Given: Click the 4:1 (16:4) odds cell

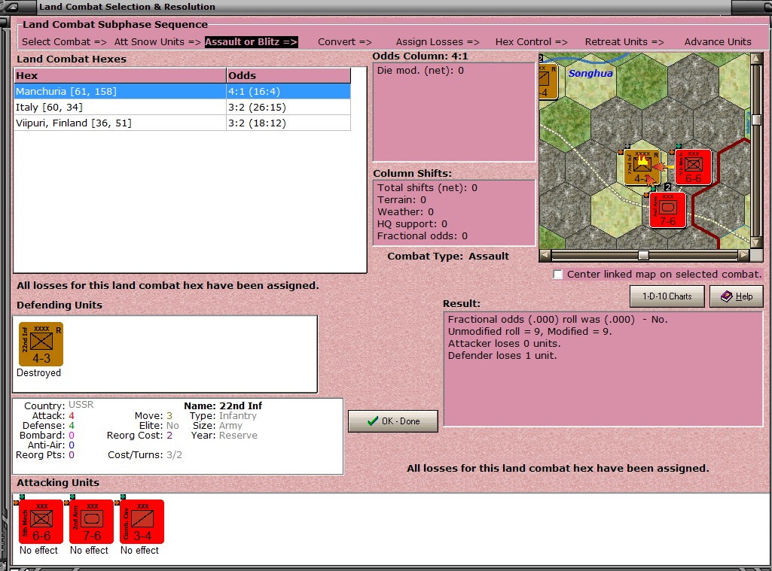Looking at the screenshot, I should [x=288, y=92].
